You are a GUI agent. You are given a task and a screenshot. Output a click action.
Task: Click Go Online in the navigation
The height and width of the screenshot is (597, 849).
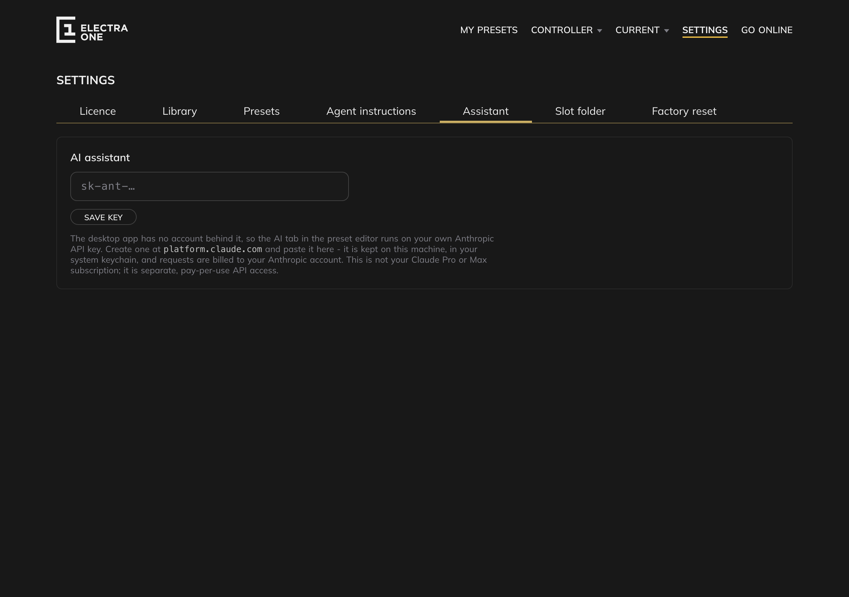[766, 30]
